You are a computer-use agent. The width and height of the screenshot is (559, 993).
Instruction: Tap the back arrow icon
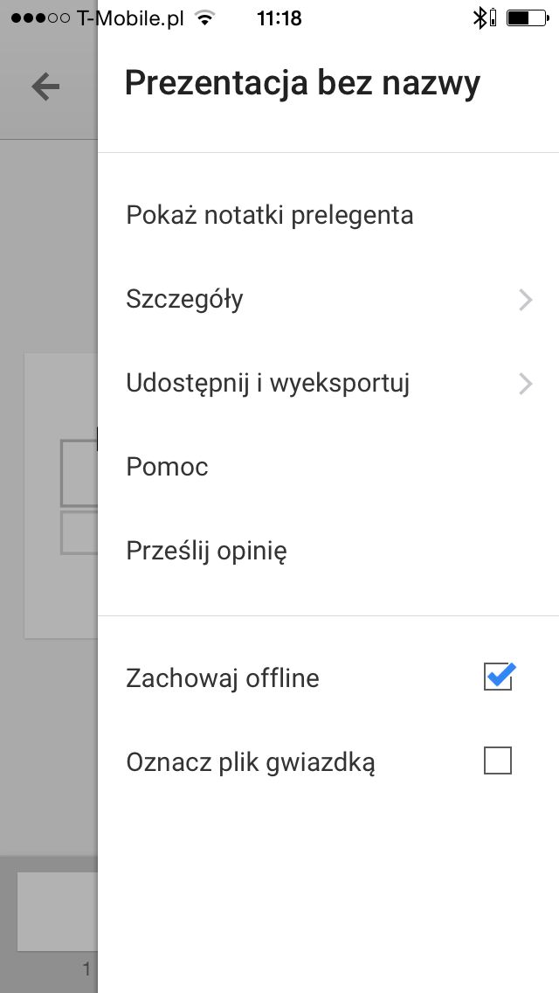[x=45, y=87]
